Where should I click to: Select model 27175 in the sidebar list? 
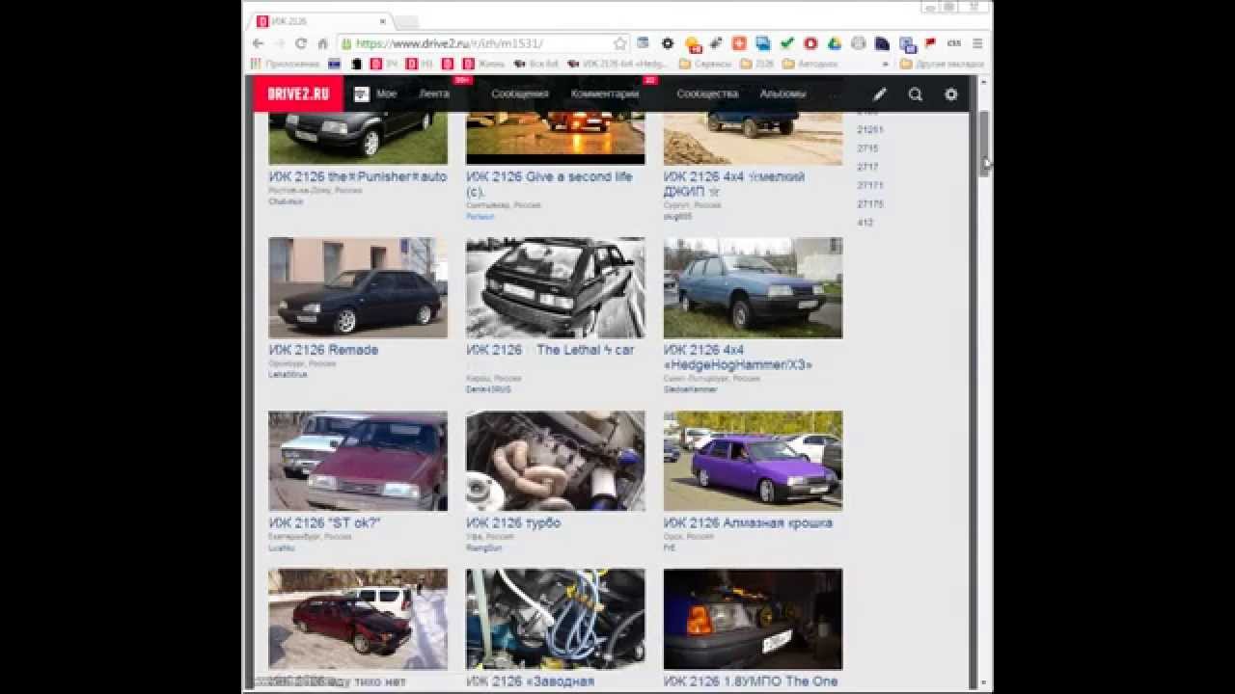870,204
